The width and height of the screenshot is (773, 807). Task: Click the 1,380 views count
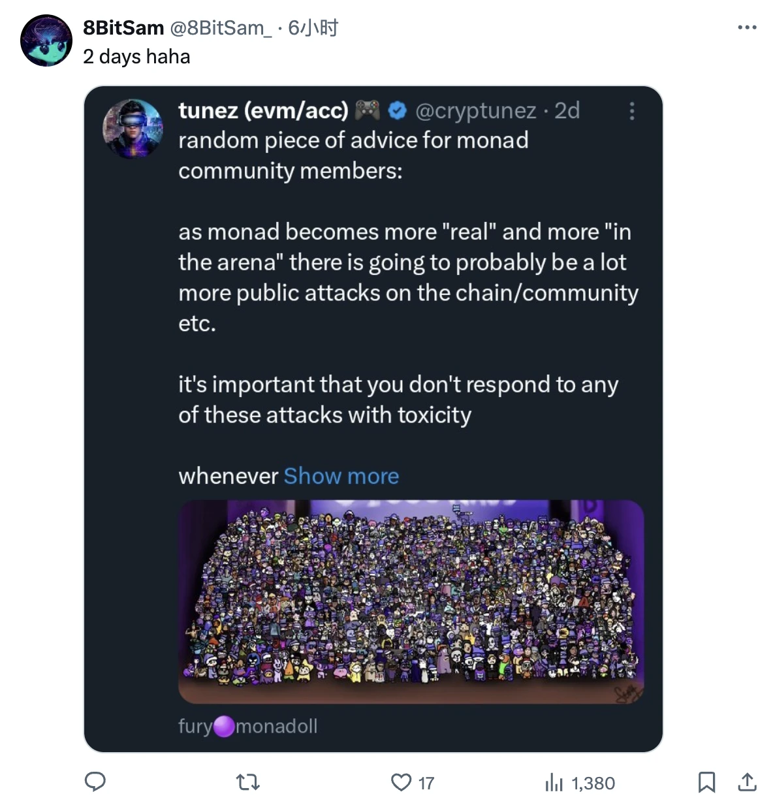click(x=593, y=783)
